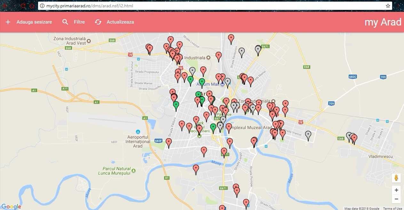
Task: Click the my Arad title
Action: coord(383,22)
